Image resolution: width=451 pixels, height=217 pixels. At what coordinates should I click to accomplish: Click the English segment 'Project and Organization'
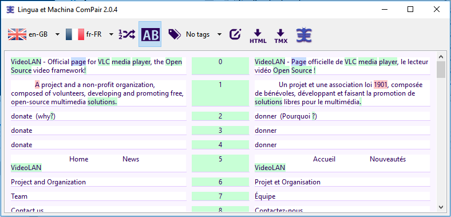[48, 182]
